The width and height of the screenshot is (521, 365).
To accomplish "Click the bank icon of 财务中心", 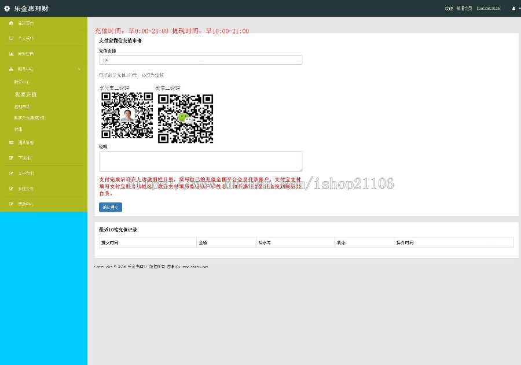I will [x=10, y=69].
